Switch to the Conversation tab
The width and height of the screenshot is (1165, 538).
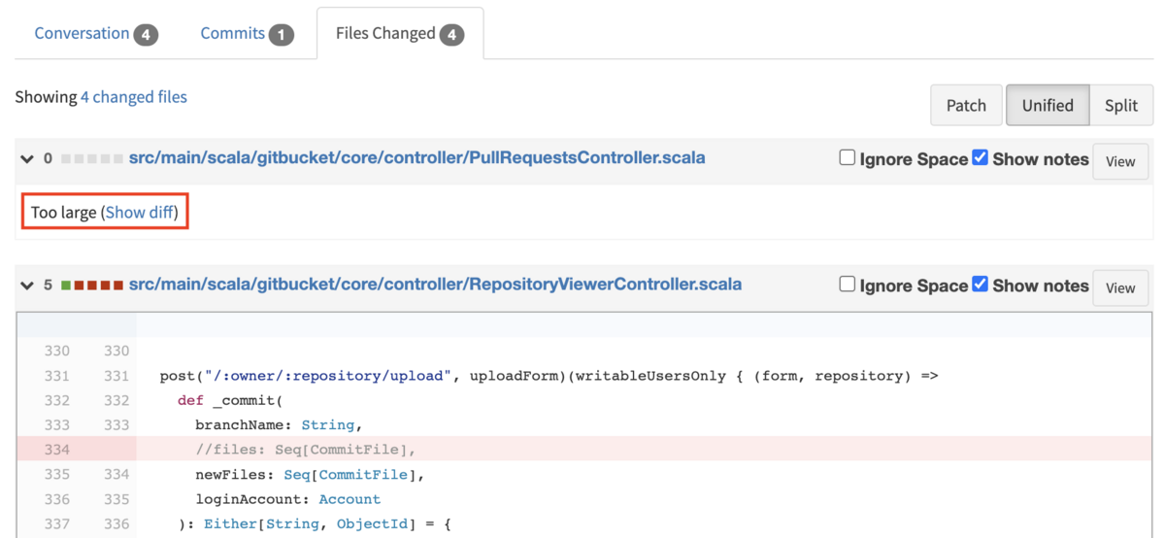click(95, 34)
